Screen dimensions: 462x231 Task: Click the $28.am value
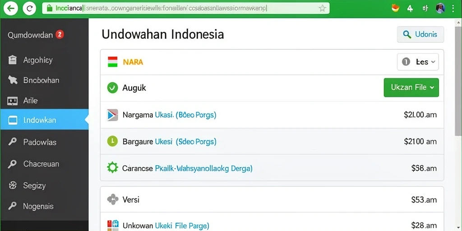tap(424, 226)
